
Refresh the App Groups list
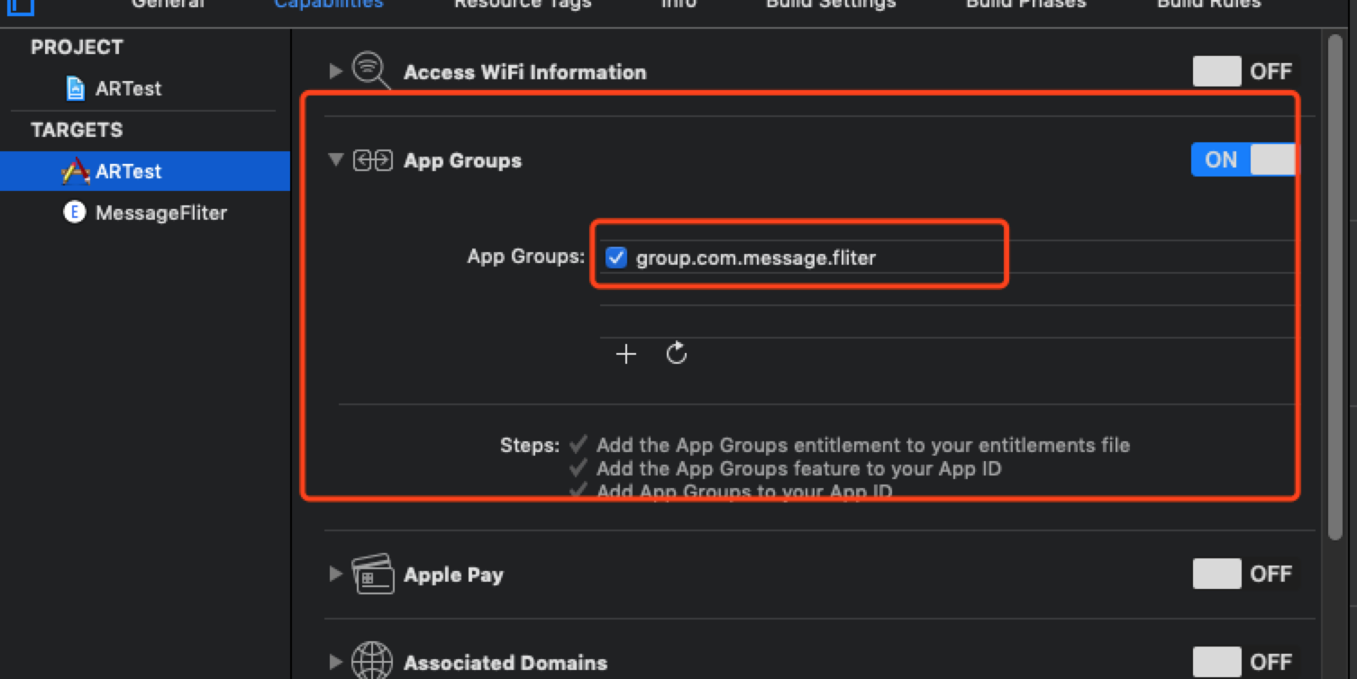point(677,354)
